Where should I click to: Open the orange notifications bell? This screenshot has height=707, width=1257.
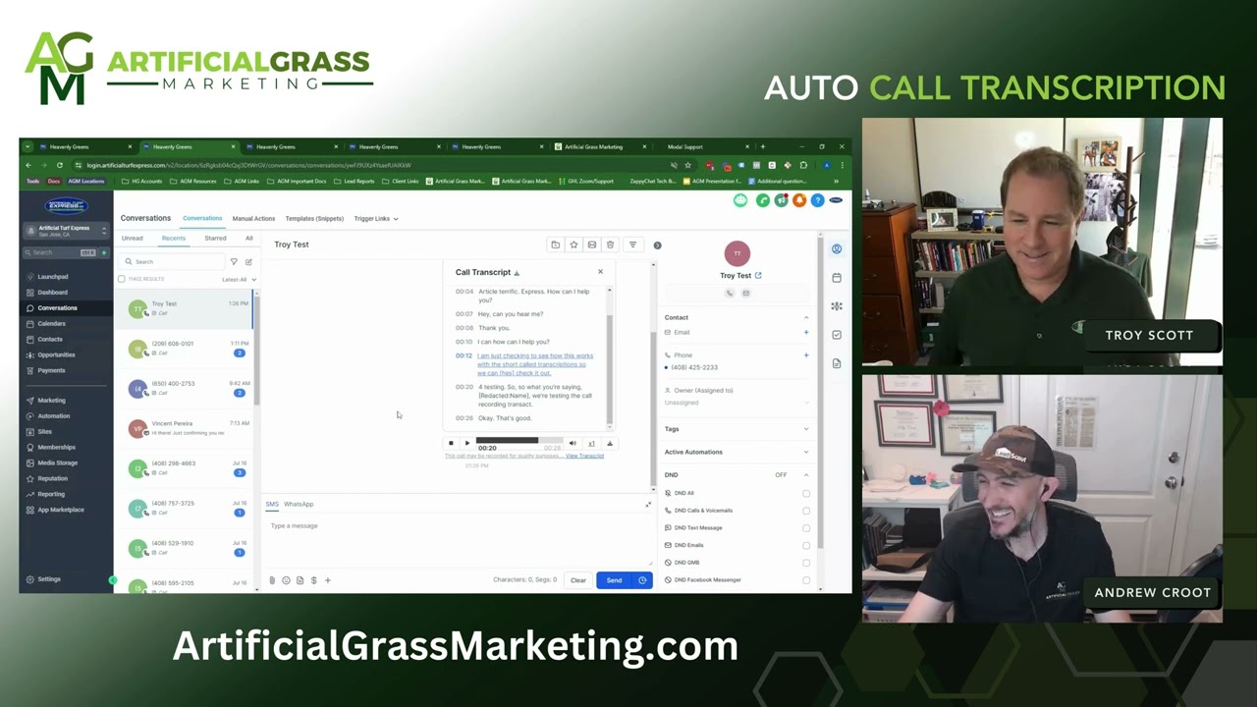coord(799,200)
